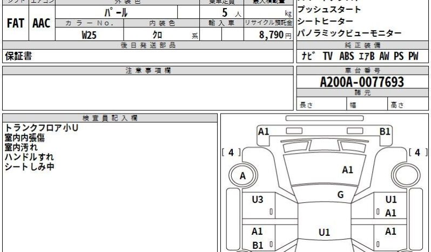431x252 pixels.
Task: Select the PW equipment label
Action: pos(413,56)
